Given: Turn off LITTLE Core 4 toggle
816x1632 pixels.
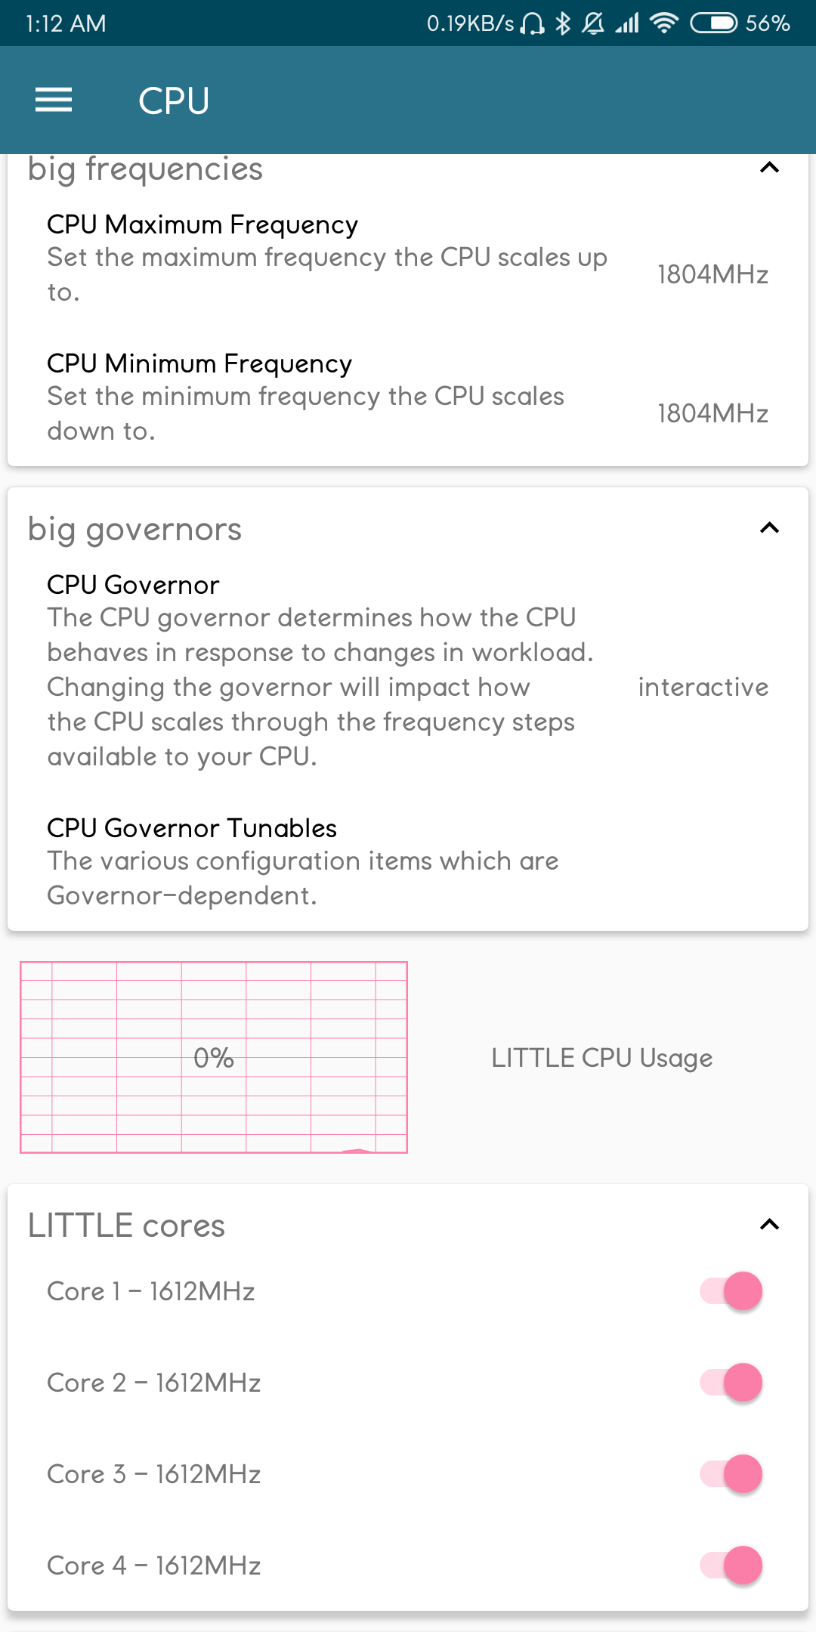Looking at the screenshot, I should pyautogui.click(x=731, y=1566).
